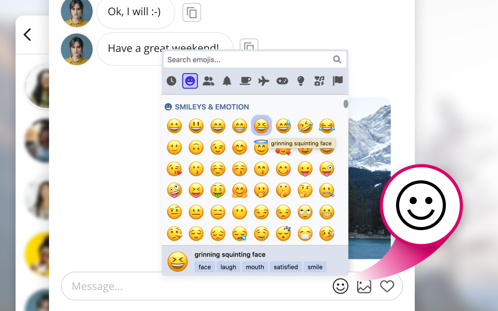This screenshot has width=498, height=311.
Task: Click the avatar beside "Ok, I will :-)"
Action: click(77, 12)
